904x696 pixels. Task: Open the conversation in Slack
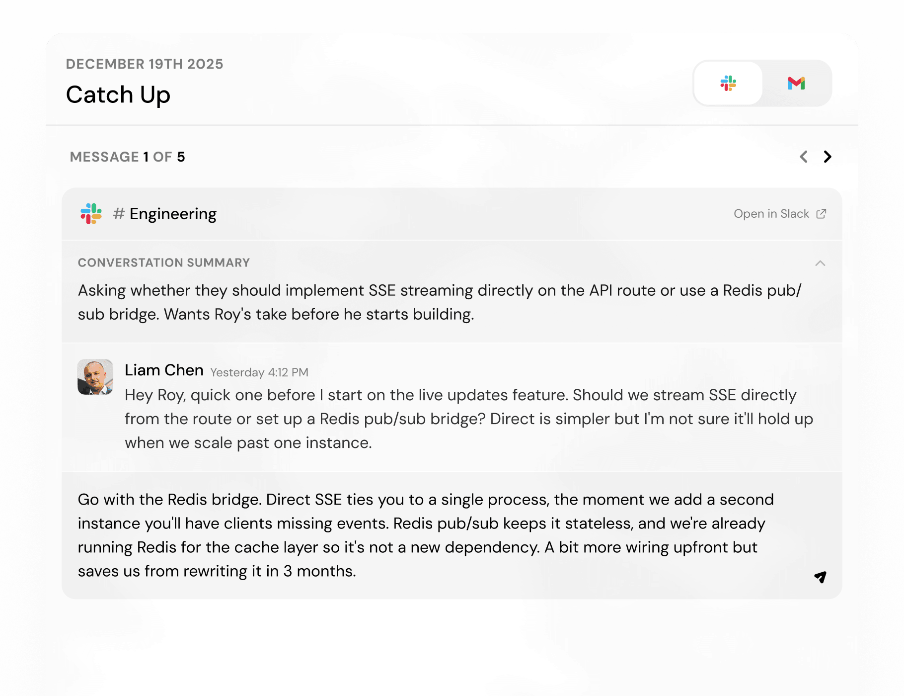coord(771,214)
